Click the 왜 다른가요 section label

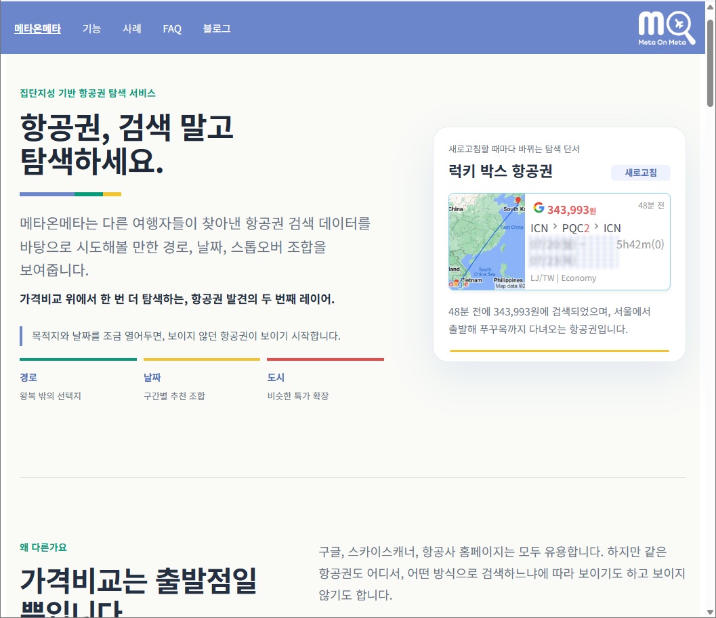coord(43,547)
